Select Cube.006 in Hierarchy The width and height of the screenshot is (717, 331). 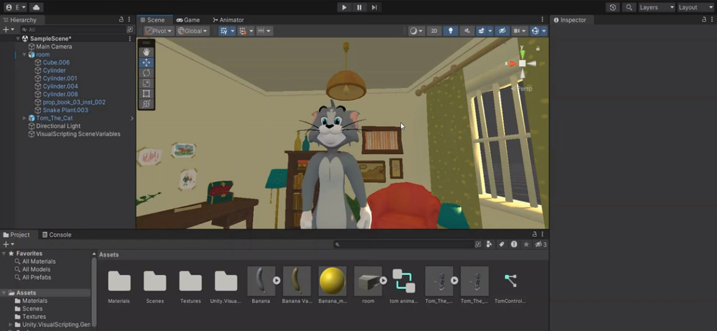(x=56, y=63)
